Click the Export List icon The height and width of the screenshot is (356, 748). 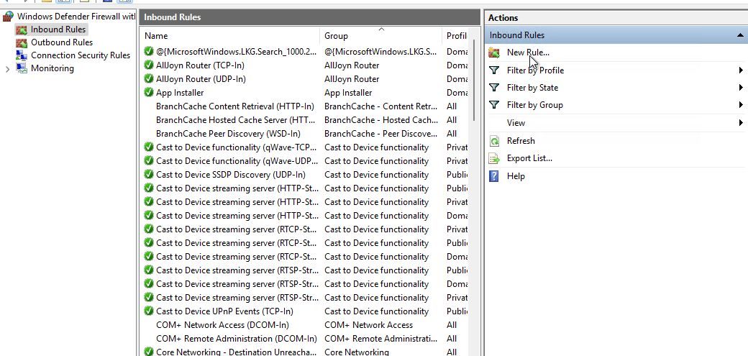click(494, 158)
